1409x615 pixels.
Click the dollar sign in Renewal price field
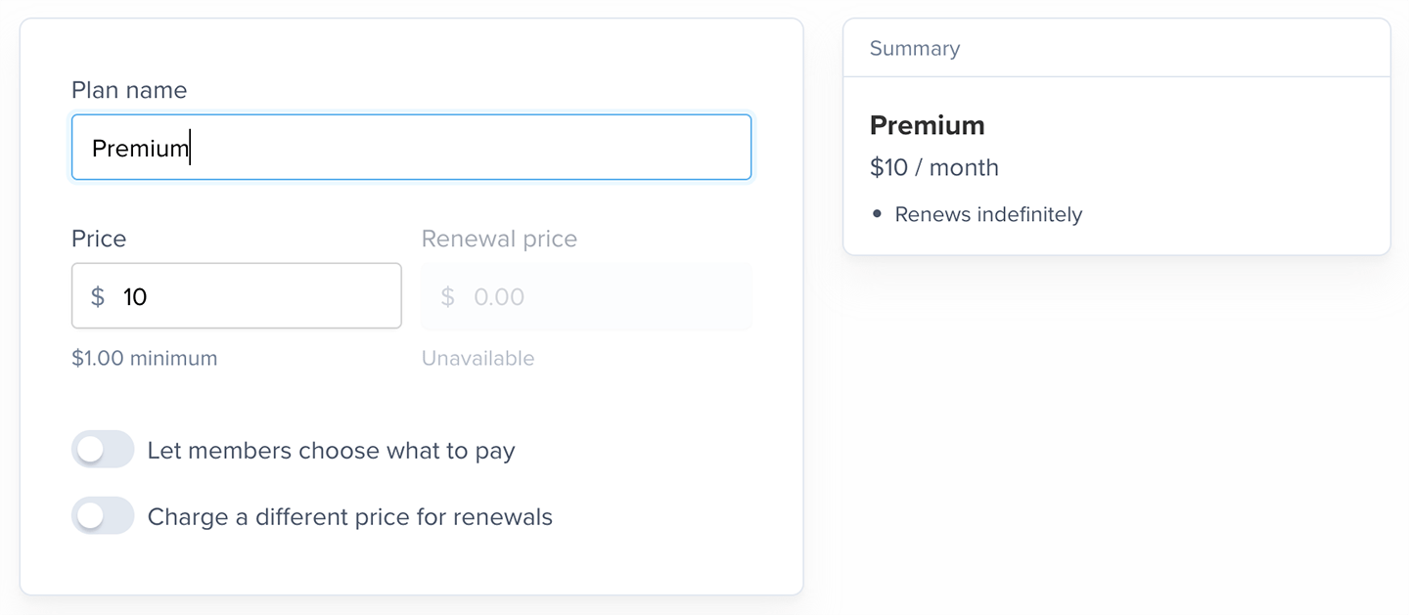click(x=448, y=297)
